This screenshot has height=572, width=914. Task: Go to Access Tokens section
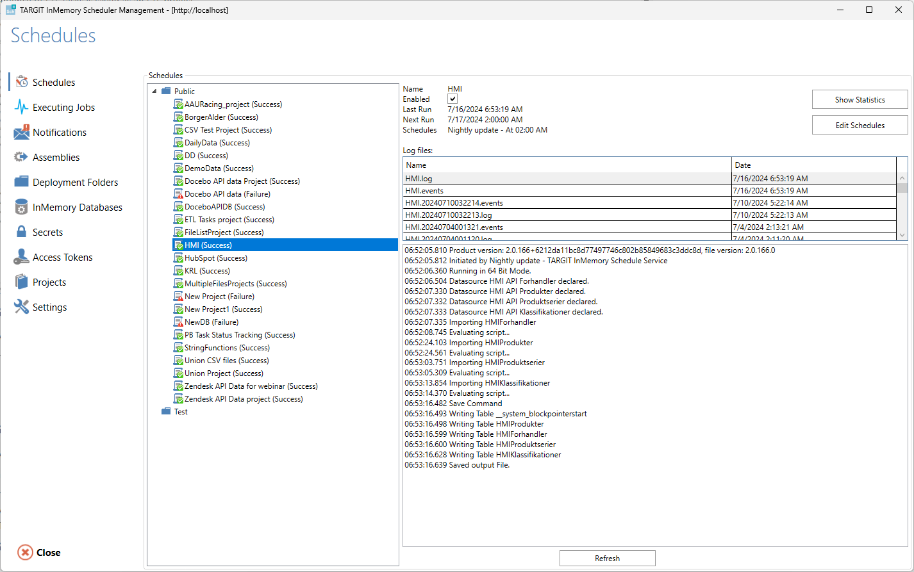[63, 257]
